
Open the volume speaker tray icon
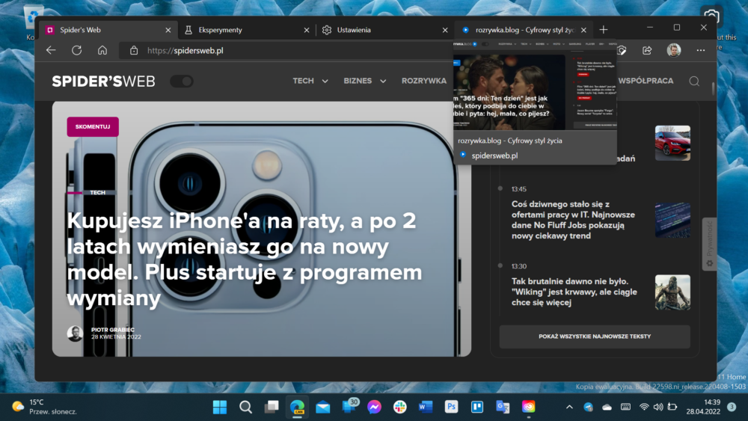point(658,408)
